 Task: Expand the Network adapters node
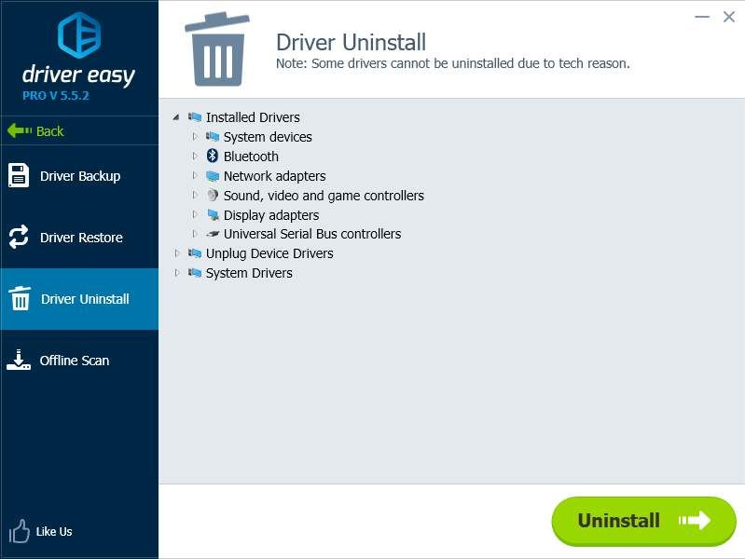click(x=195, y=175)
